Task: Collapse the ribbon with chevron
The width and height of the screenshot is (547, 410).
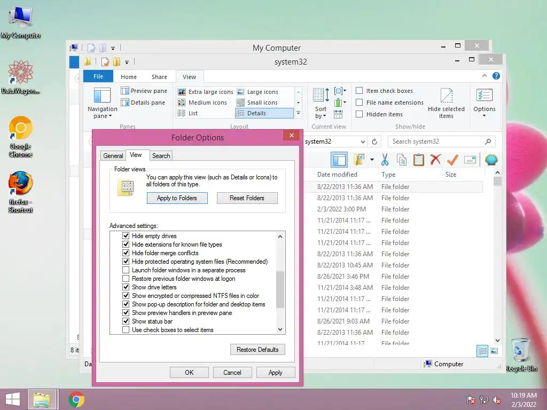Action: pyautogui.click(x=484, y=76)
